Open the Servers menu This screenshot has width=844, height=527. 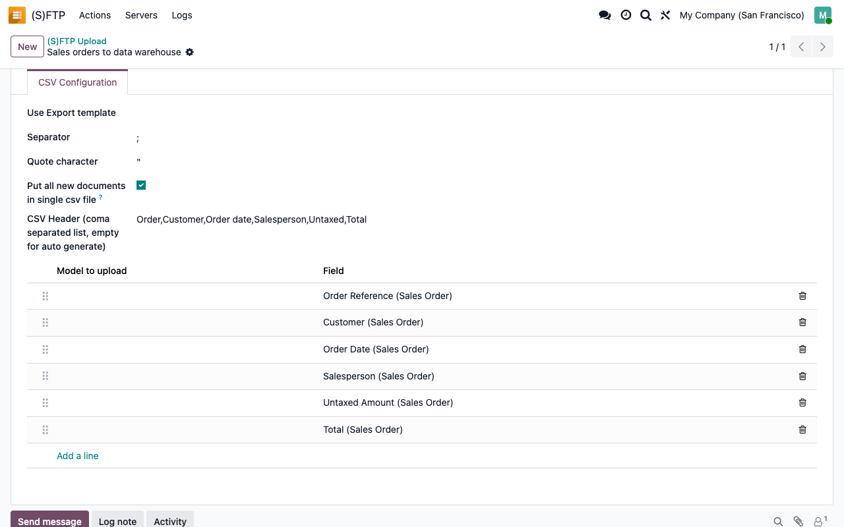(141, 15)
